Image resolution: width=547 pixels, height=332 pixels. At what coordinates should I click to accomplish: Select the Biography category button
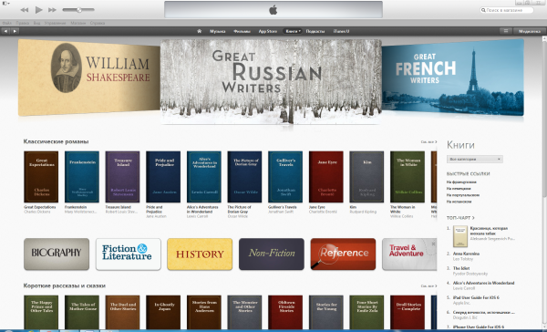(x=57, y=254)
